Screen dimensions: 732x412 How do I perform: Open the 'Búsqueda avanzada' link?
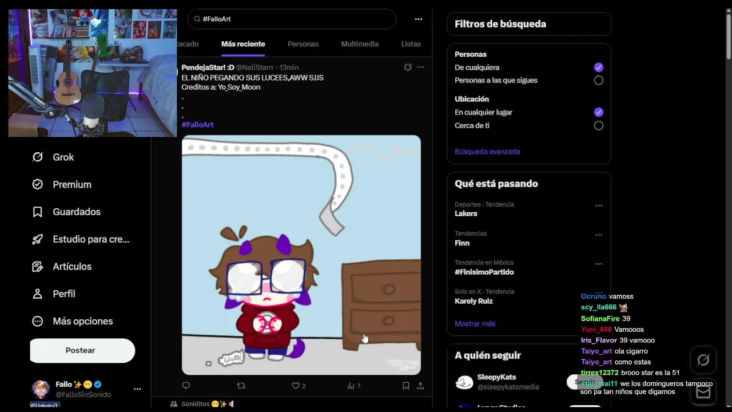pyautogui.click(x=487, y=152)
